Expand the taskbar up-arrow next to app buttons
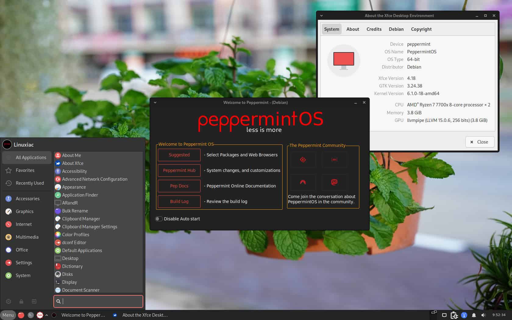Screen dimensions: 512x320 (x=46, y=315)
